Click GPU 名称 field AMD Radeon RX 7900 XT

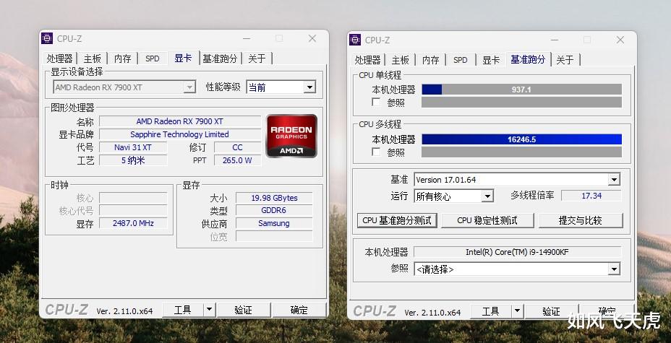click(x=180, y=121)
